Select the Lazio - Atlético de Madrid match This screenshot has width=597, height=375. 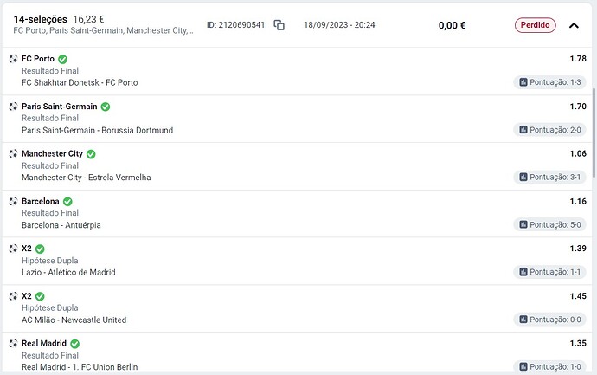(68, 273)
